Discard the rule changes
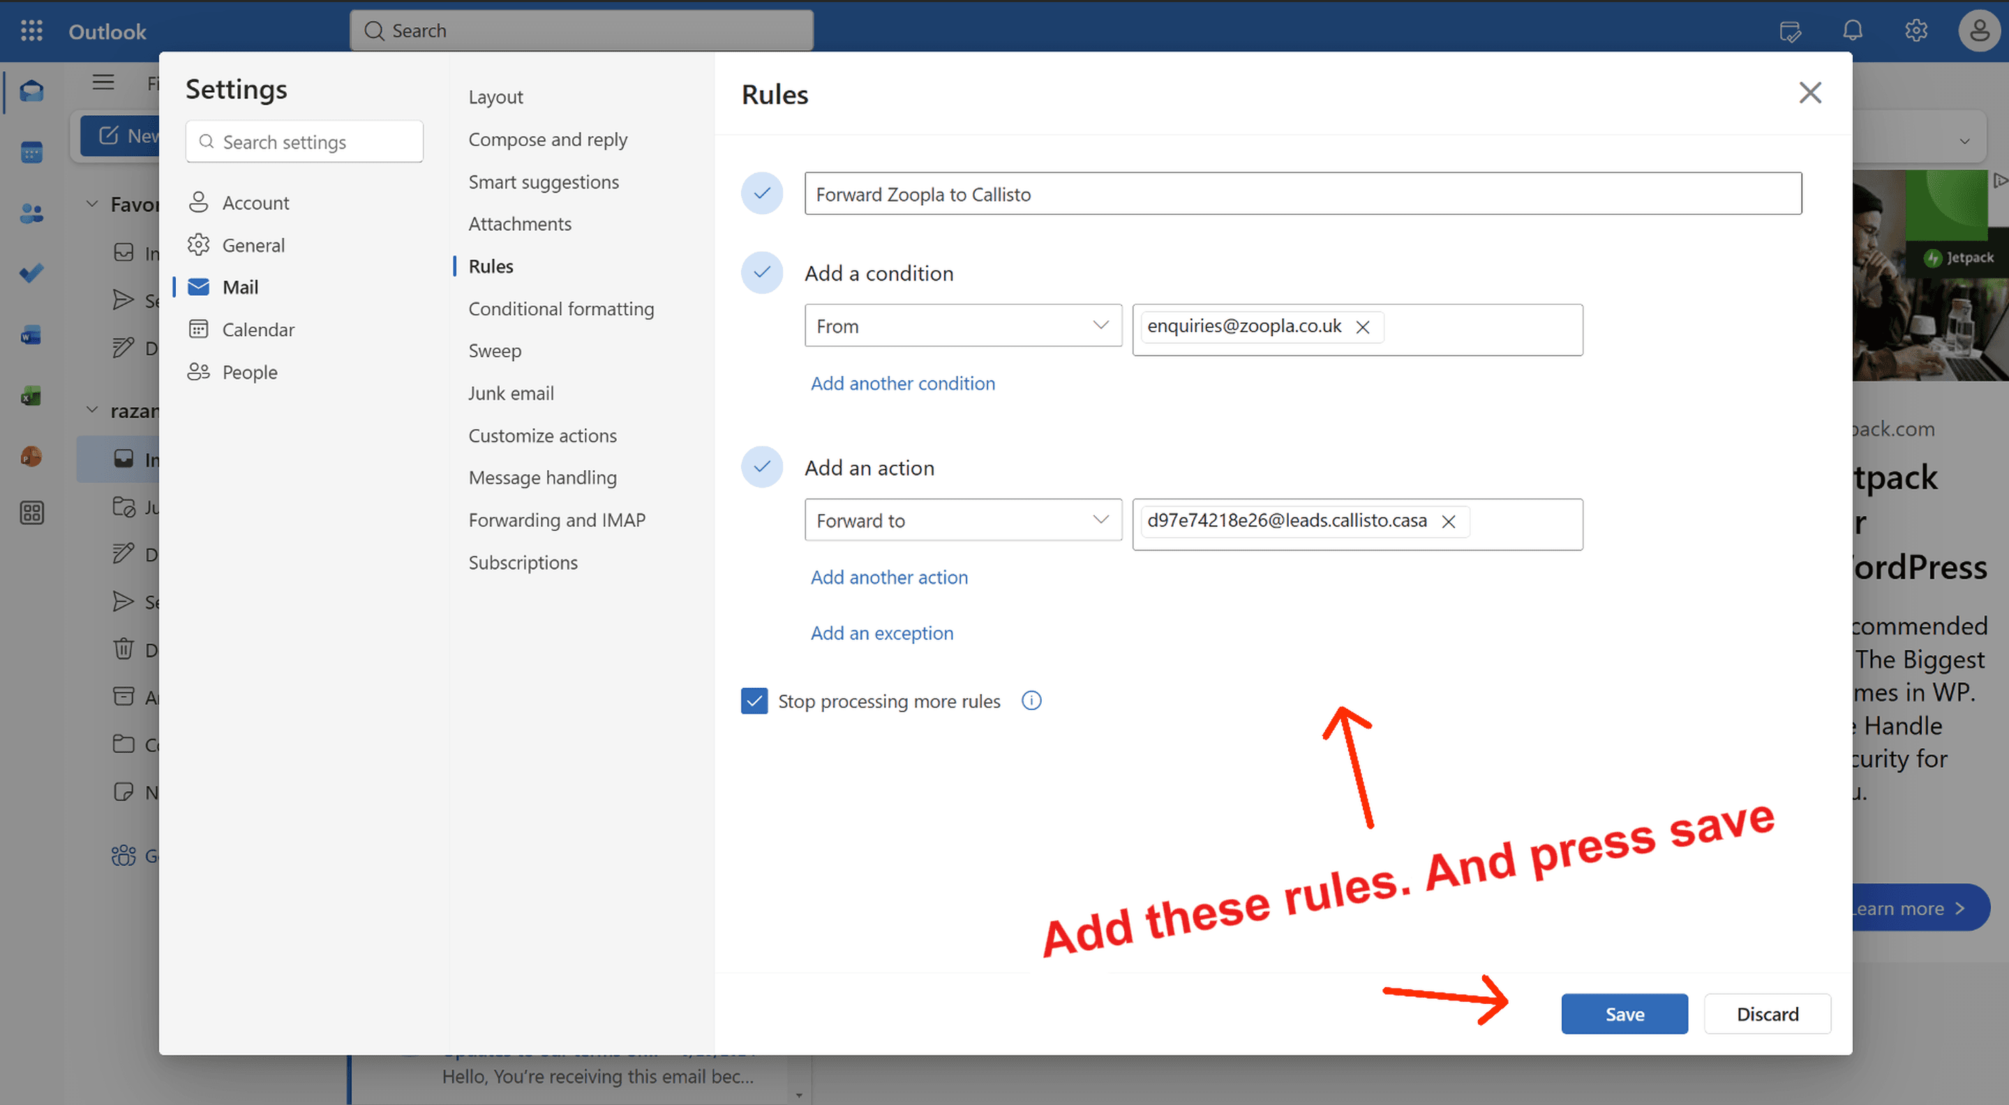Screen dimensions: 2009x1105 coord(1768,1014)
